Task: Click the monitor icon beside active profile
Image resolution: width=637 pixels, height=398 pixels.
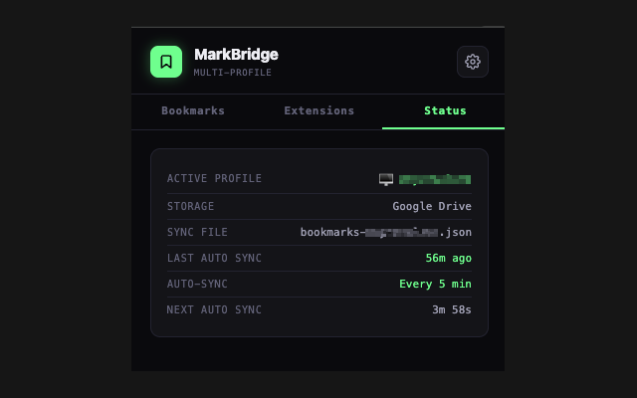Action: pos(386,179)
